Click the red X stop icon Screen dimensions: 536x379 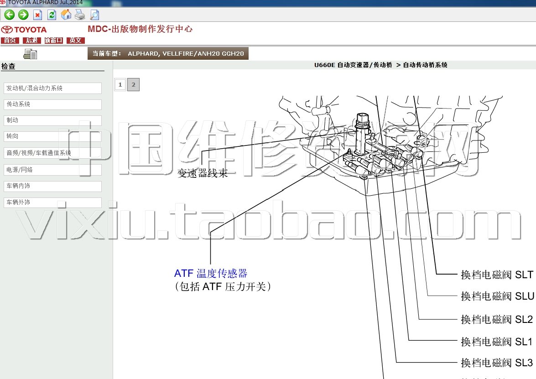point(37,15)
